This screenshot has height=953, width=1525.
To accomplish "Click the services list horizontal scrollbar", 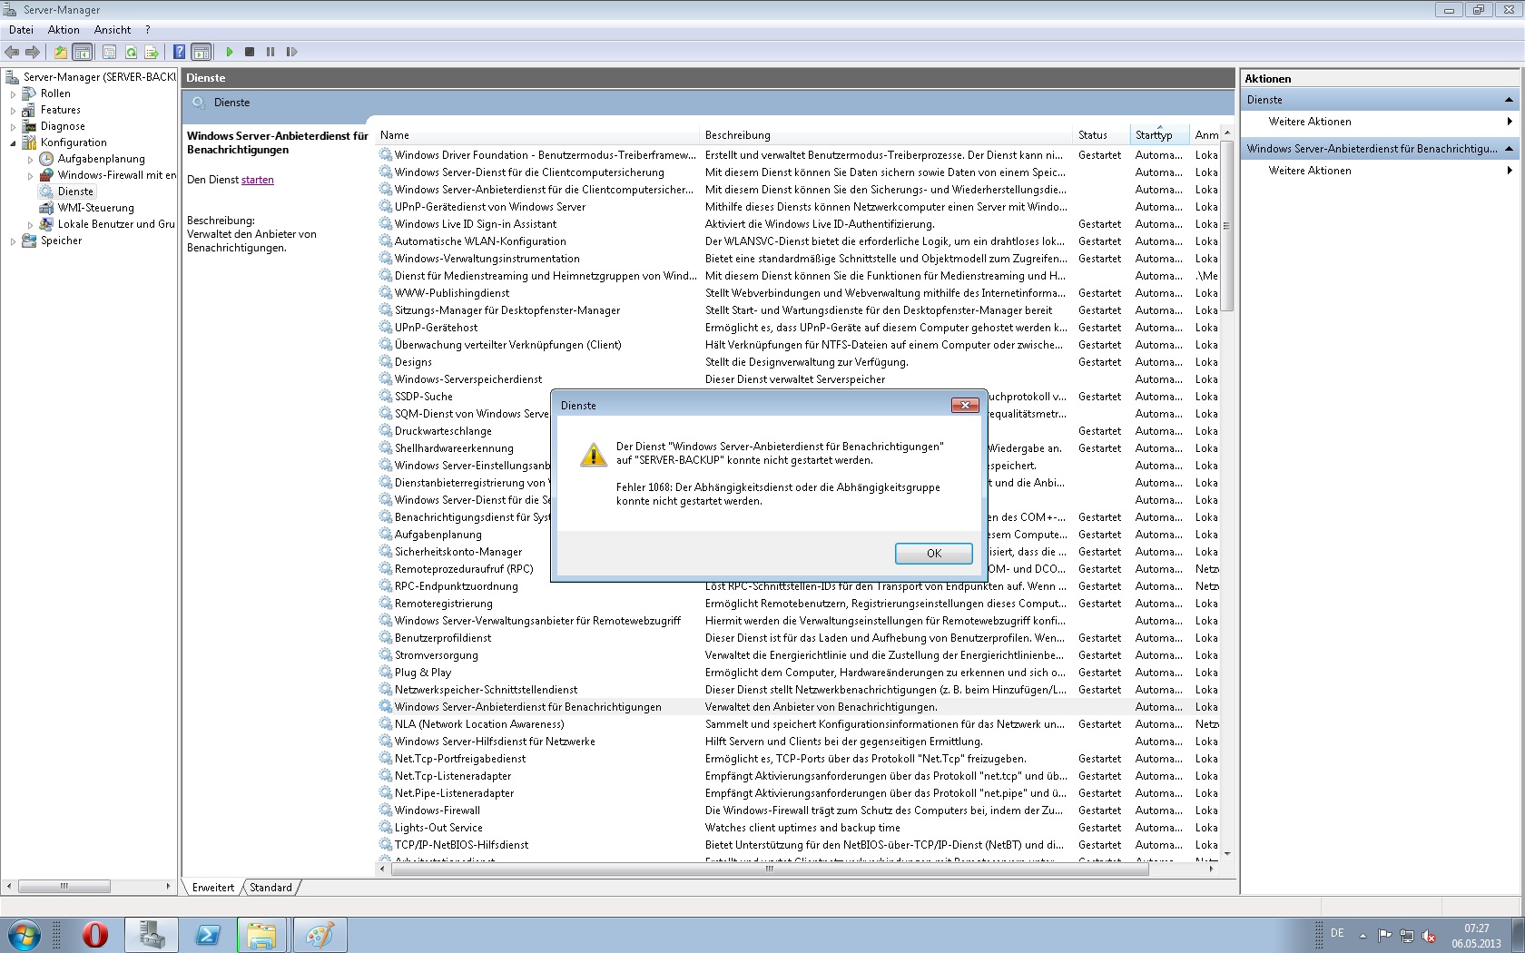I will pyautogui.click(x=770, y=869).
